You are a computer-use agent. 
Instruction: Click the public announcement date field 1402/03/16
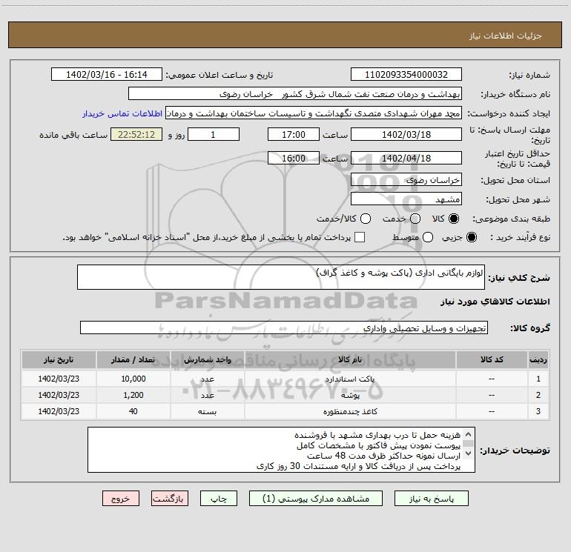[107, 75]
